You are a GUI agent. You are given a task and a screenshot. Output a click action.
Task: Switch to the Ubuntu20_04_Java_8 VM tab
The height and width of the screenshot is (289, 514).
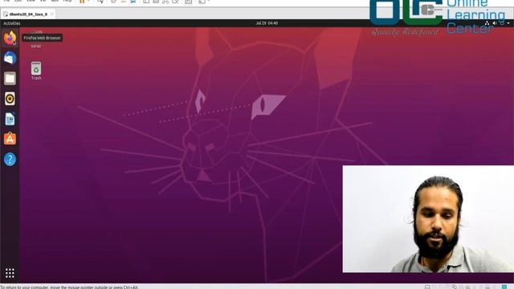(x=28, y=14)
